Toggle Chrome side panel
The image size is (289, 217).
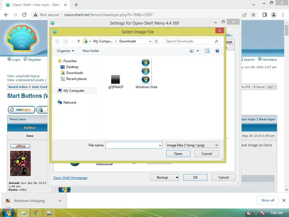[x=265, y=15]
